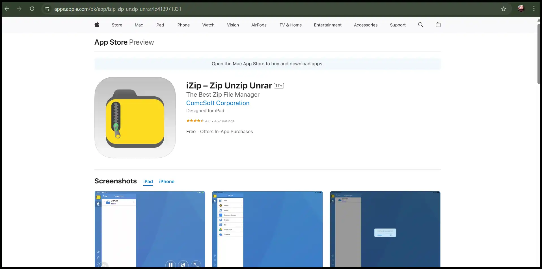Click the page vertical scrollbar
Viewport: 542px width, 269px height.
point(539,54)
